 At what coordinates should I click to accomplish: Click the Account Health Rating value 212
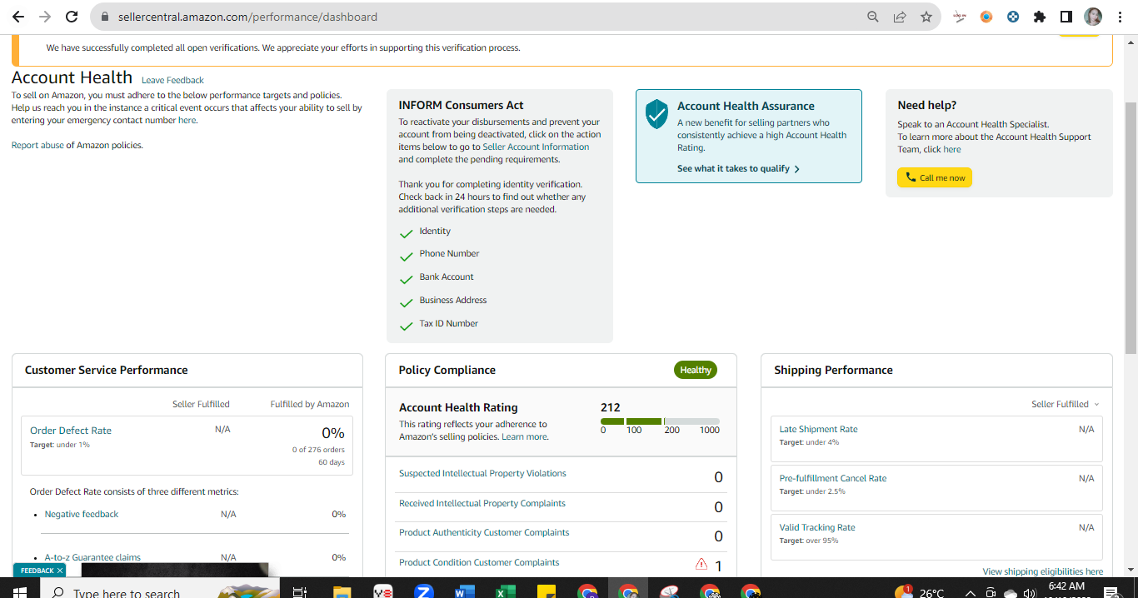click(x=611, y=407)
